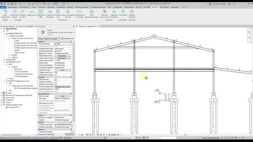
Task: Switch to the Управление ribbon tab
Action: (x=118, y=7)
